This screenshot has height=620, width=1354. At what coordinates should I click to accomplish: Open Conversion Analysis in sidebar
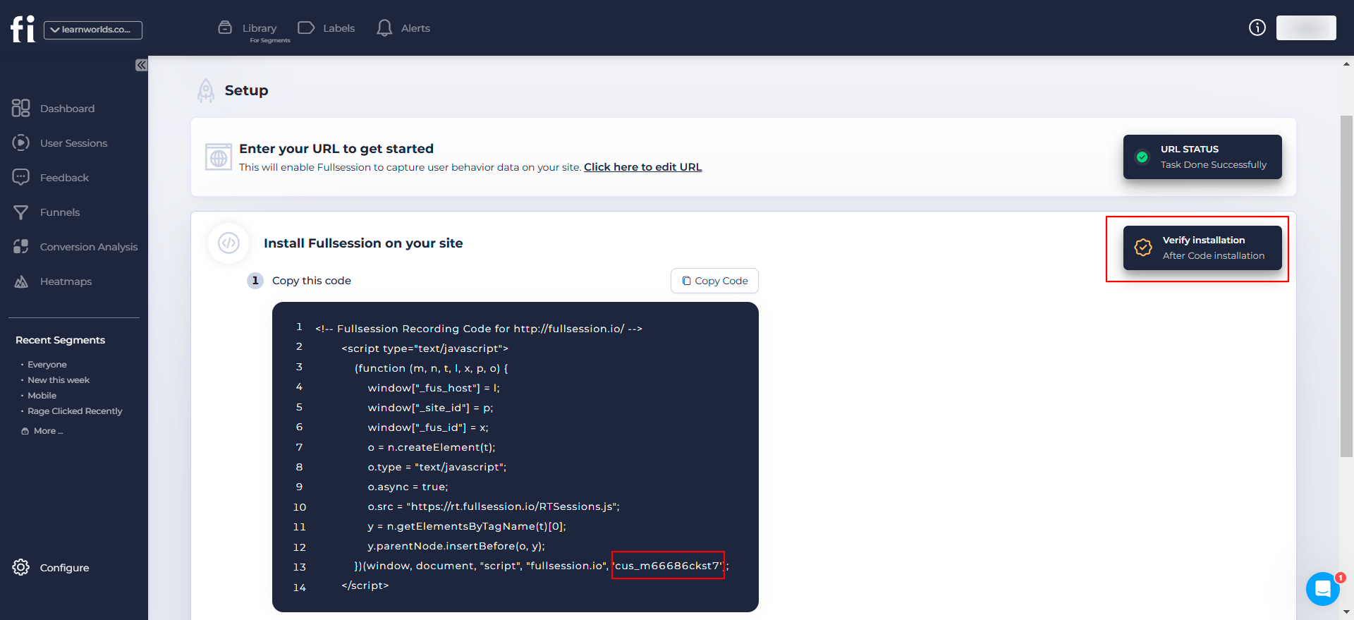coord(89,247)
